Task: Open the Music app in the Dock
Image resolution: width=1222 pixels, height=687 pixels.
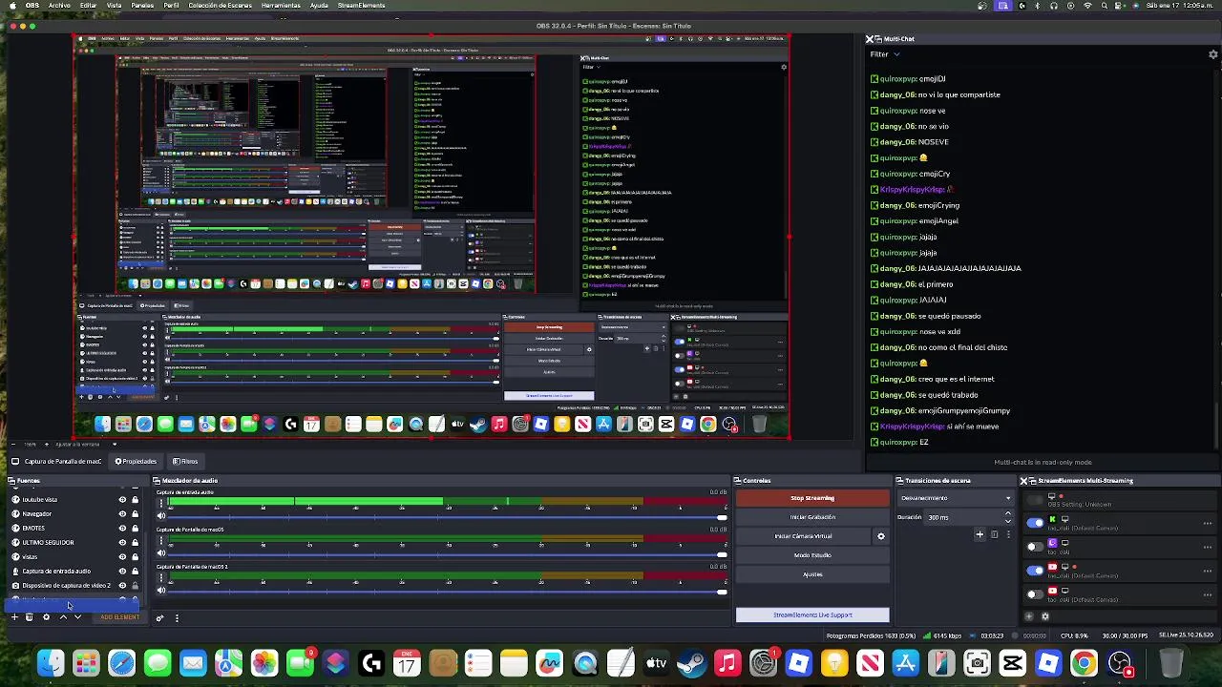Action: point(727,662)
